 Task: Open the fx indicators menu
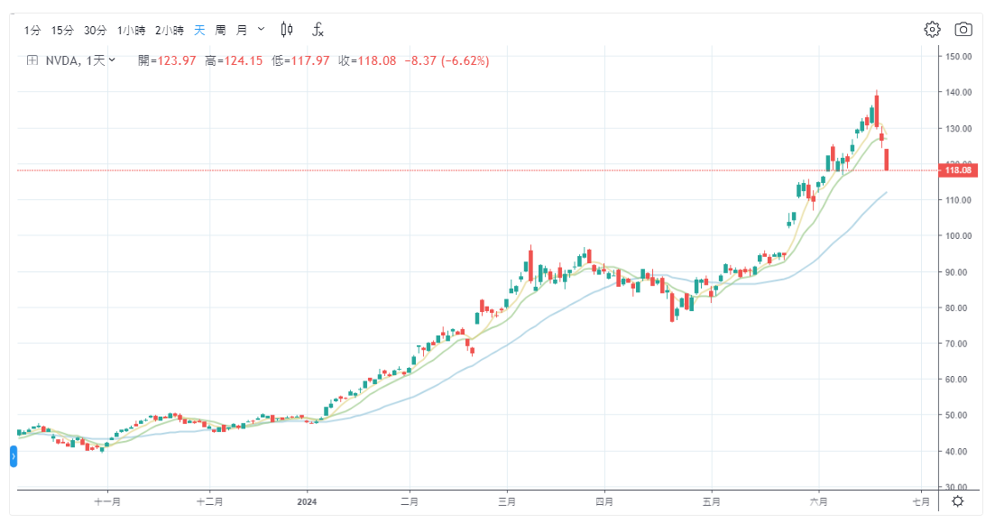click(x=318, y=30)
